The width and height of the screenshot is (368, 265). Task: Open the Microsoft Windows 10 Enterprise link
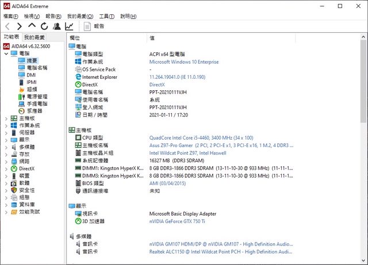[184, 62]
